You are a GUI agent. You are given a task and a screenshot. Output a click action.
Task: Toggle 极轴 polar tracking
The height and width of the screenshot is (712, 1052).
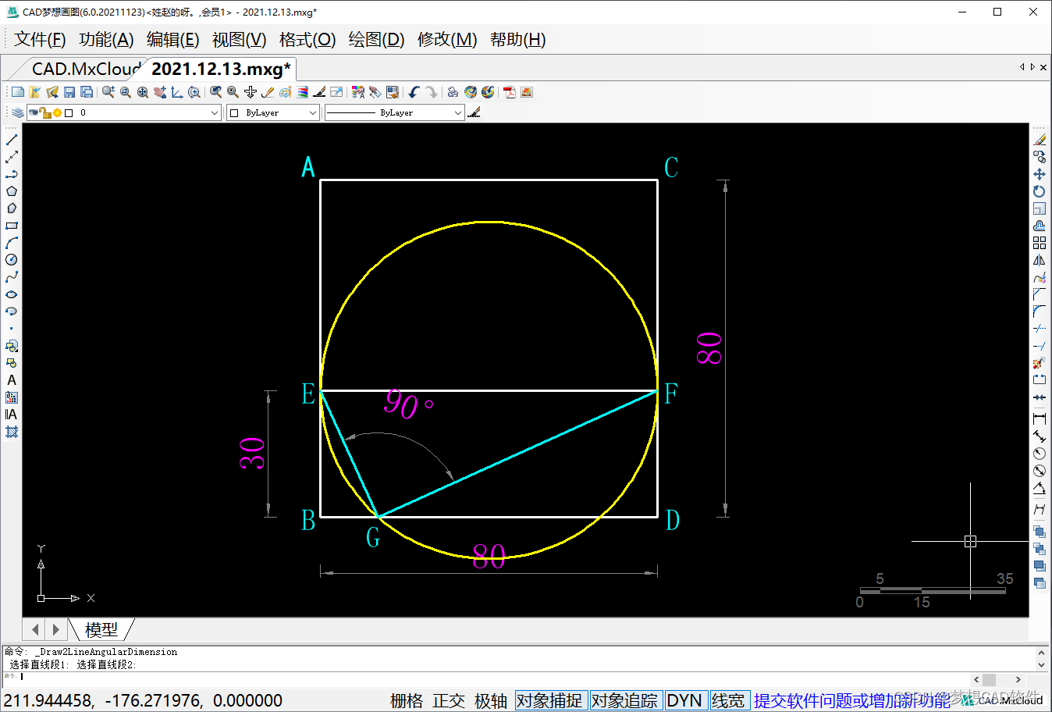click(491, 700)
